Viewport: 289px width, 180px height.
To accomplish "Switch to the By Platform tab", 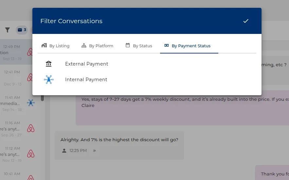I will pyautogui.click(x=97, y=46).
